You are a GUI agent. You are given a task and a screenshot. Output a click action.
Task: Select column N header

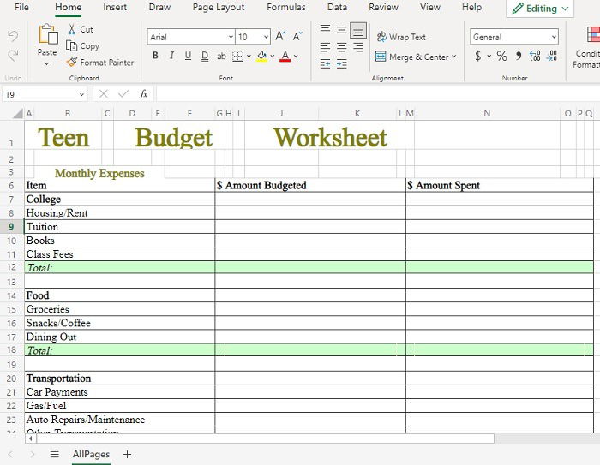click(487, 114)
